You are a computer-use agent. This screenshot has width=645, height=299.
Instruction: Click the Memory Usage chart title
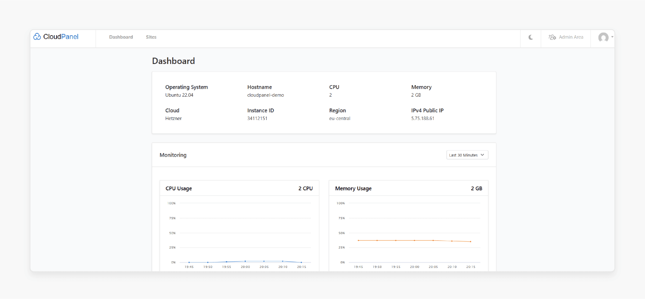click(353, 189)
